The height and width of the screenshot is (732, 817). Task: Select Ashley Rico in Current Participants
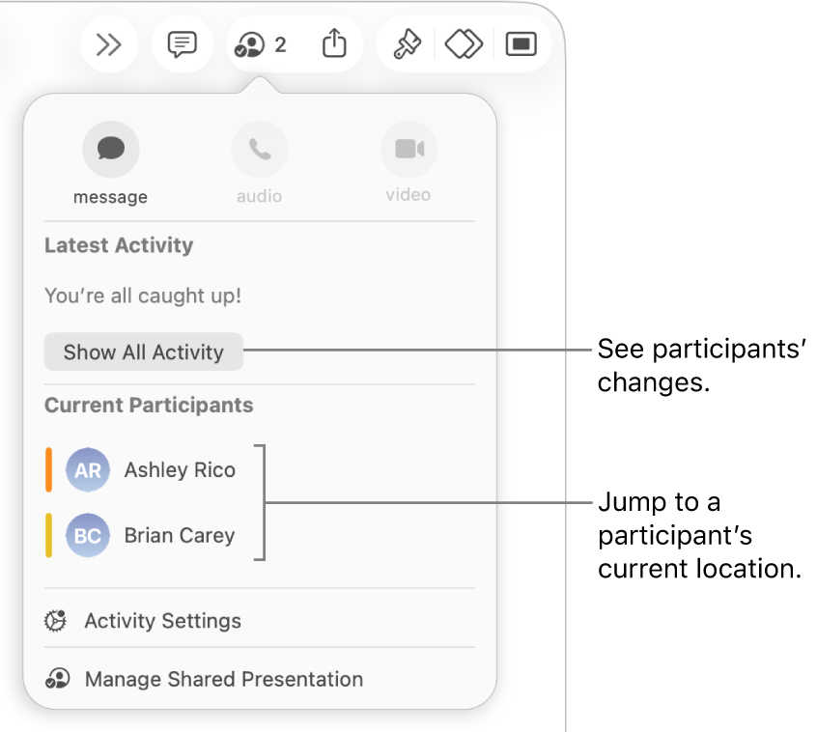[x=179, y=470]
